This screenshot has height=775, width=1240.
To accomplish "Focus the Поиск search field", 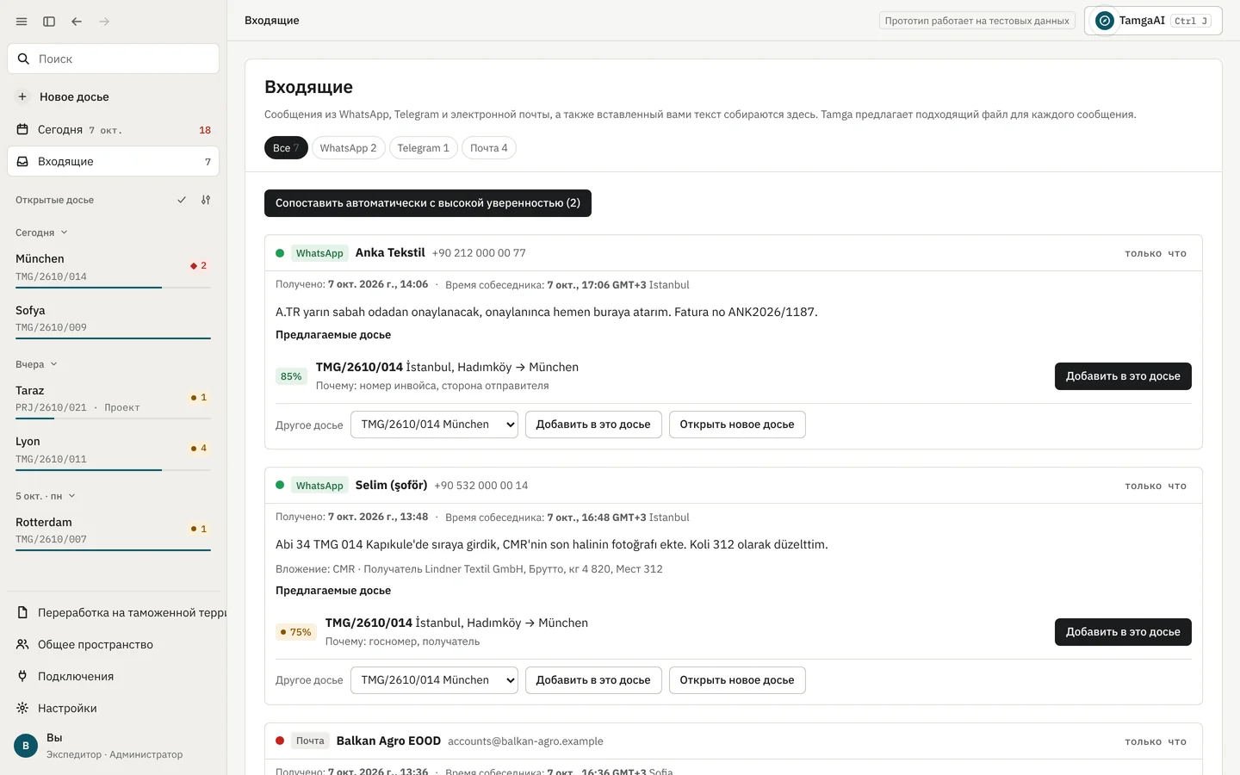I will click(113, 59).
